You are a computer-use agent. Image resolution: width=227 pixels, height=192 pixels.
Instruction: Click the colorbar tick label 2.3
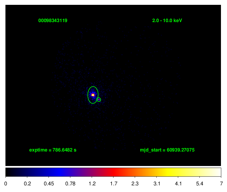(x=135, y=184)
